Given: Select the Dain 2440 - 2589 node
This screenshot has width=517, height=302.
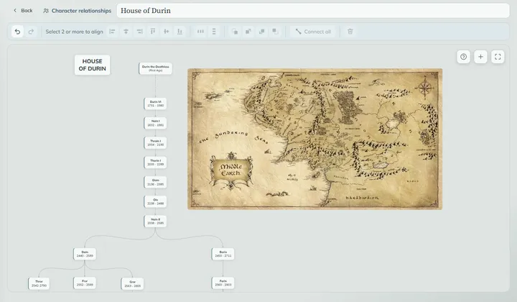Looking at the screenshot, I should [x=85, y=254].
